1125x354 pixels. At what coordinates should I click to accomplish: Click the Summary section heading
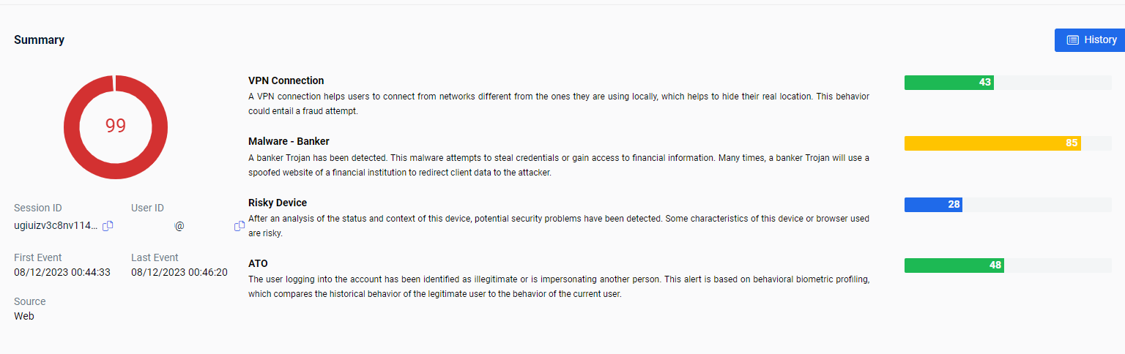(x=40, y=40)
